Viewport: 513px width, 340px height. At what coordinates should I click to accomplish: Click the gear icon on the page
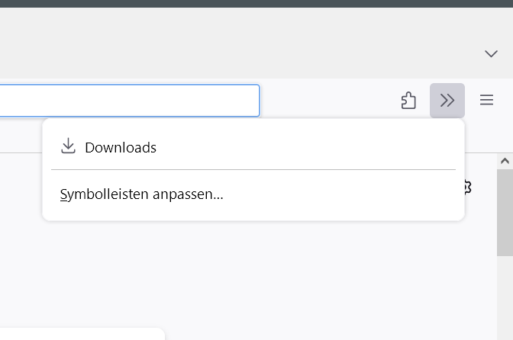469,186
